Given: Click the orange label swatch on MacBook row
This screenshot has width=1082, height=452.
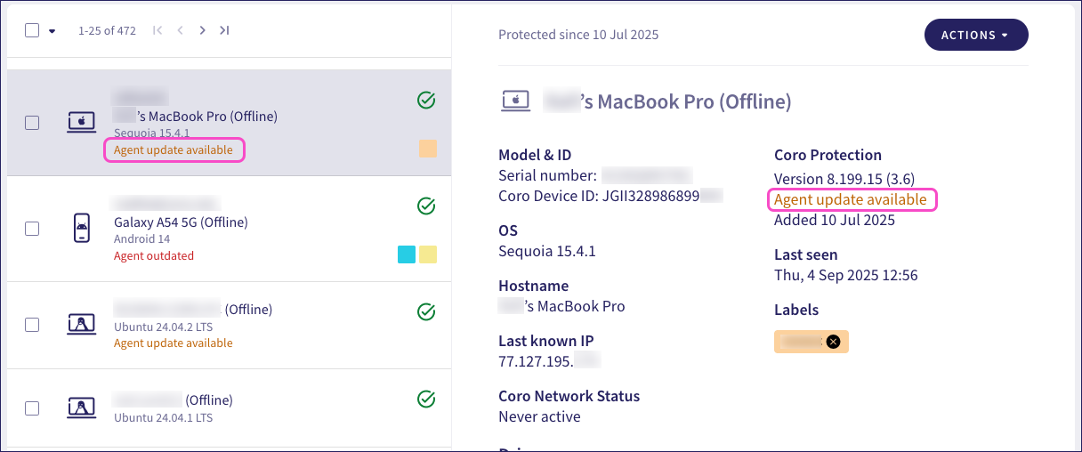Looking at the screenshot, I should click(428, 149).
